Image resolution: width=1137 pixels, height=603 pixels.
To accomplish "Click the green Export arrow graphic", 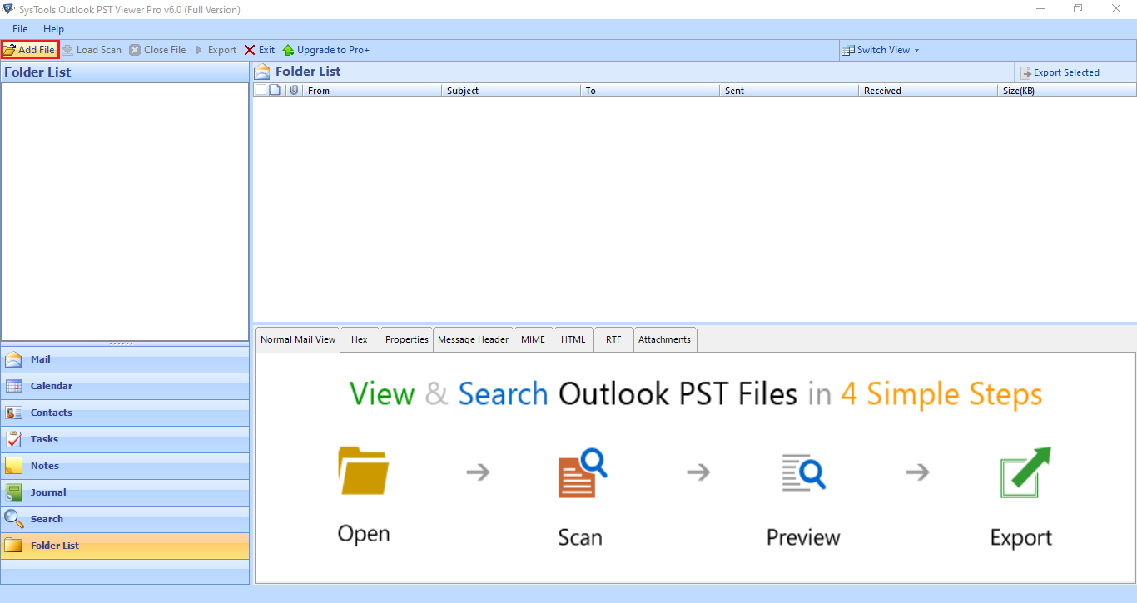I will (x=1025, y=472).
